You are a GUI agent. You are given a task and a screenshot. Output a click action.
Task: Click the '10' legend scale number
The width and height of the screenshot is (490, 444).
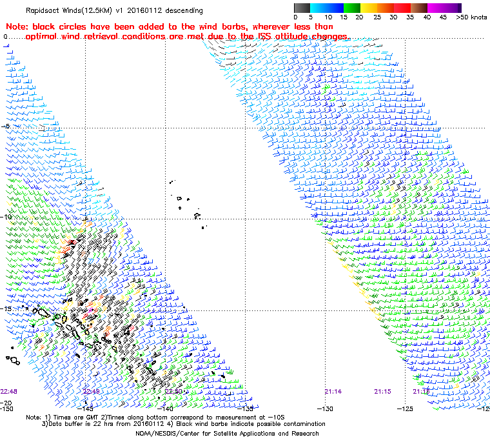[x=328, y=17]
